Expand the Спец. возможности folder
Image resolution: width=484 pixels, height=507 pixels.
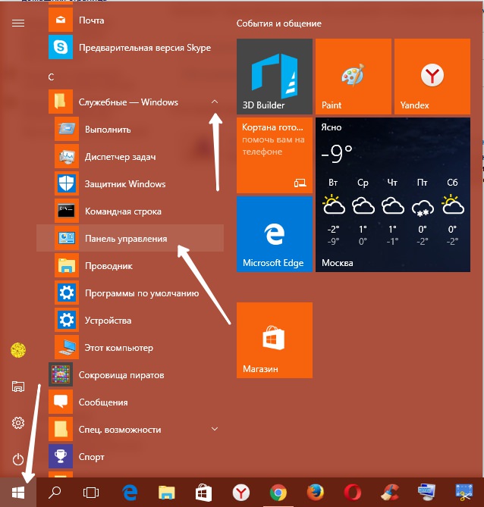(x=215, y=429)
